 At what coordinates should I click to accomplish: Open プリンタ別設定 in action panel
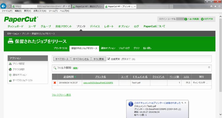pos(19,64)
